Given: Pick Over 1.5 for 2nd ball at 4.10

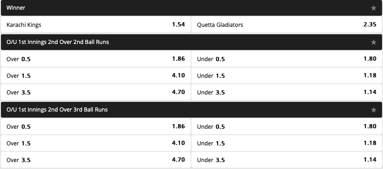Looking at the screenshot, I should (x=96, y=75).
